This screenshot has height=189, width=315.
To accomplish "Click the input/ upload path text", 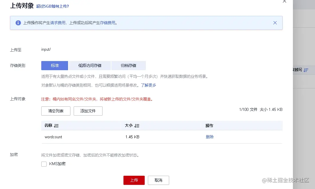I will click(46, 50).
